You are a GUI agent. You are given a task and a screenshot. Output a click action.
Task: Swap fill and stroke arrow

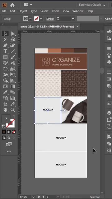14,116
